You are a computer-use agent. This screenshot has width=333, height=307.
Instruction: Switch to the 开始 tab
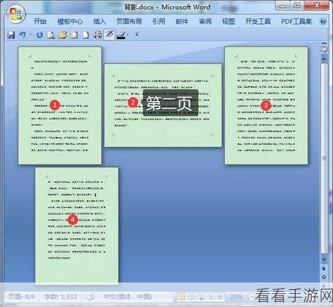tap(40, 21)
